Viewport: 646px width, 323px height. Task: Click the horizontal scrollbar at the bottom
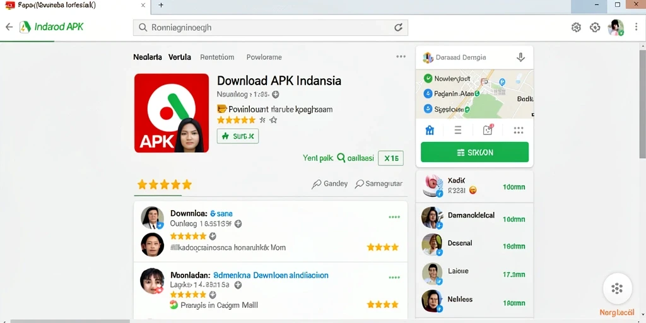pos(70,321)
